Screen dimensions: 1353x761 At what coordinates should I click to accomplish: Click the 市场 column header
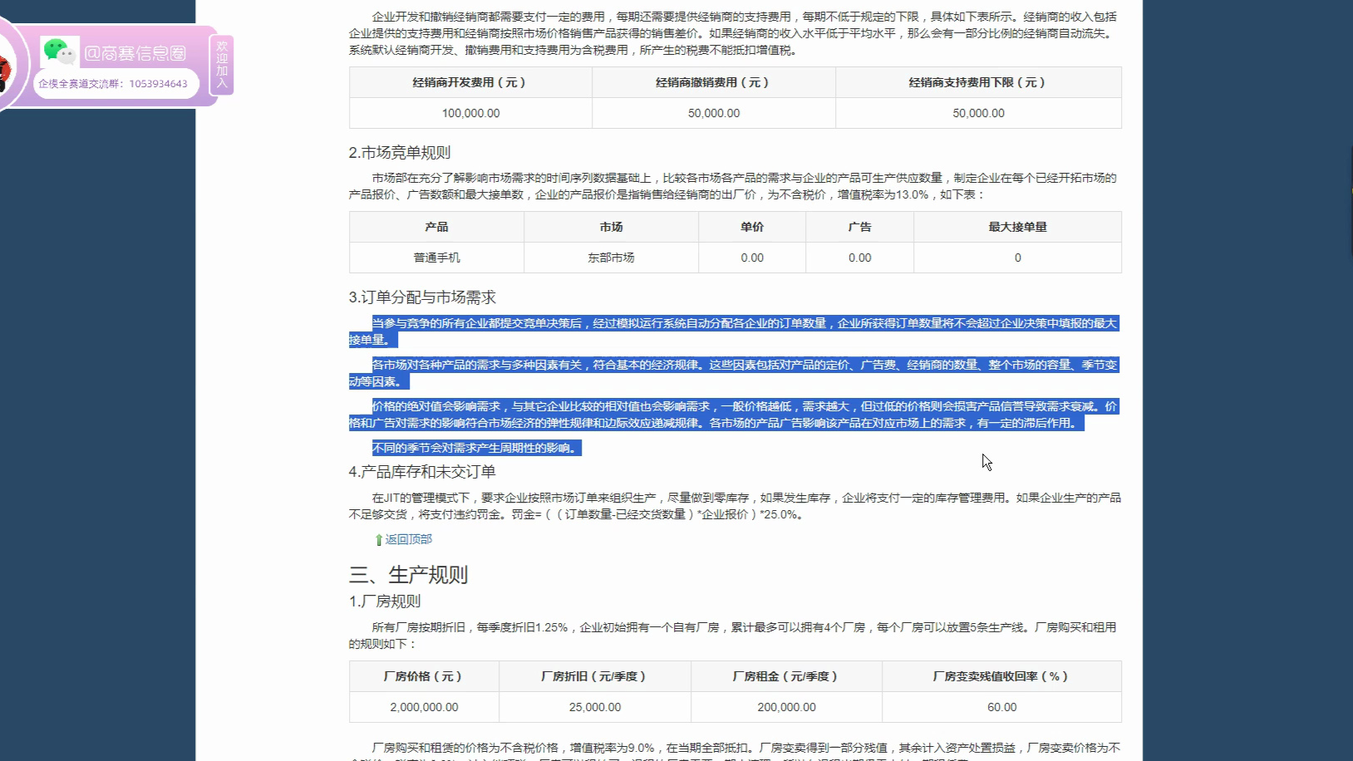point(611,227)
